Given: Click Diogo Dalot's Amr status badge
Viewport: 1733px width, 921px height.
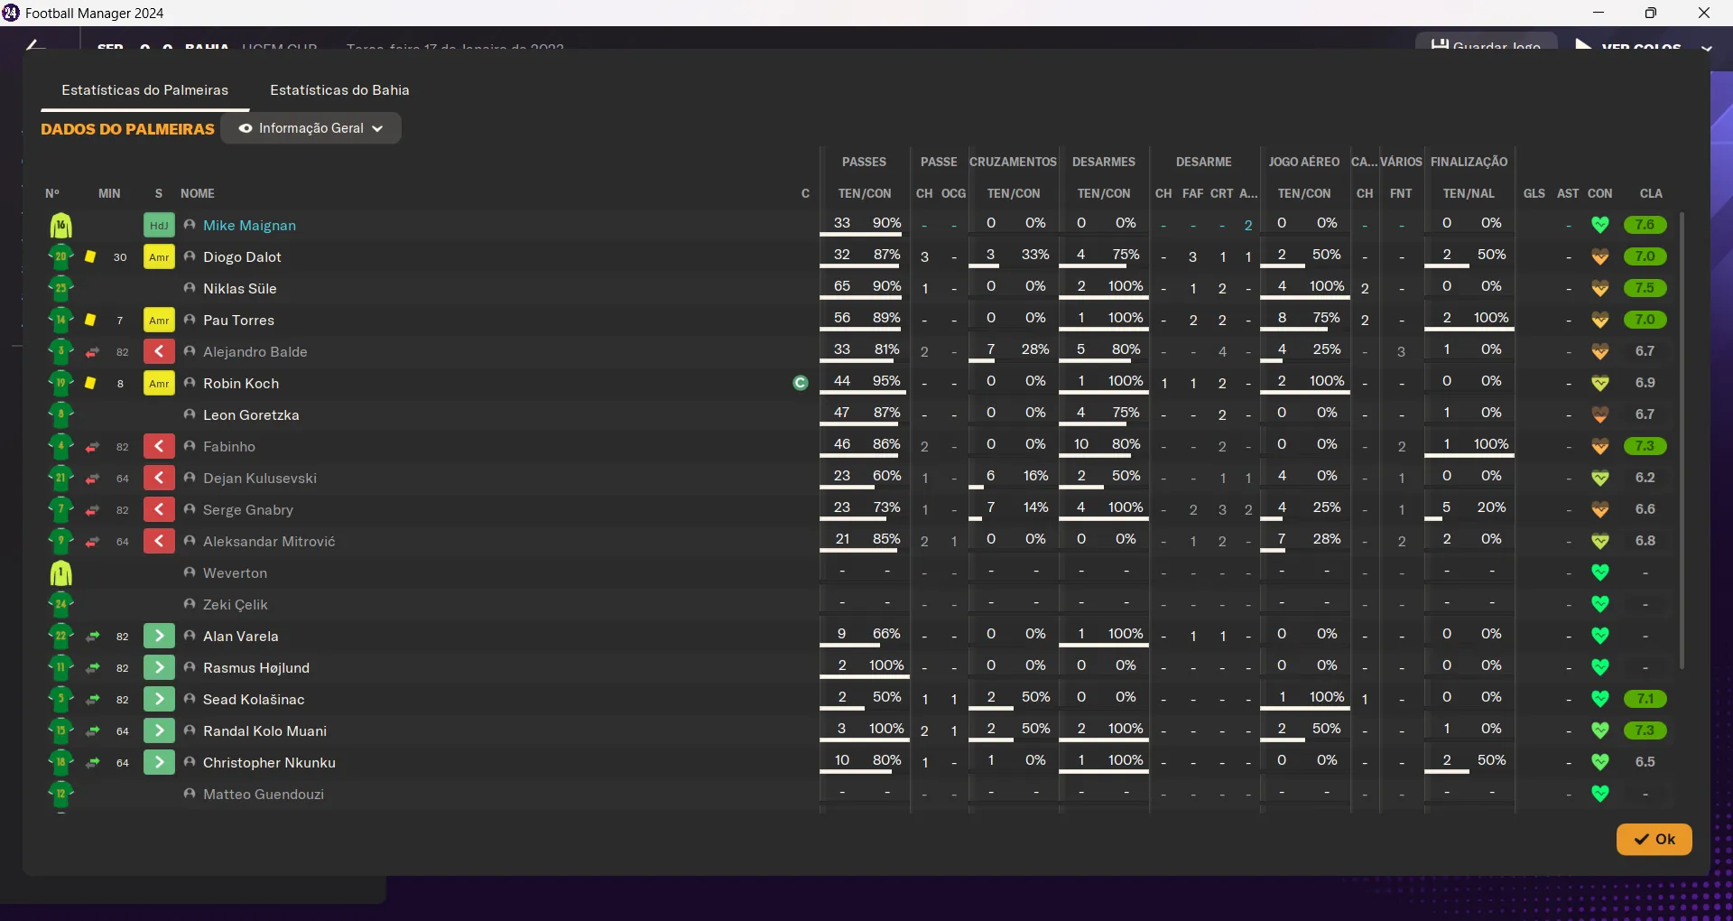Looking at the screenshot, I should tap(159, 256).
